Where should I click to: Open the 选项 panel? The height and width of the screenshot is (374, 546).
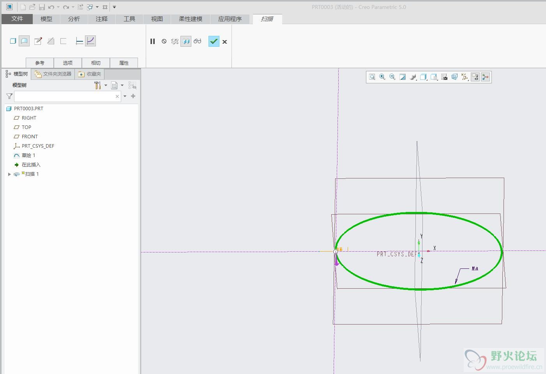pos(68,63)
